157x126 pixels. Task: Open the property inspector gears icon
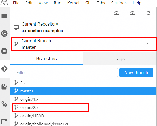tap(4, 104)
